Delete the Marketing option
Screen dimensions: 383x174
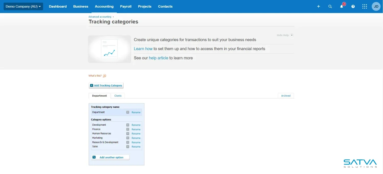coord(128,138)
